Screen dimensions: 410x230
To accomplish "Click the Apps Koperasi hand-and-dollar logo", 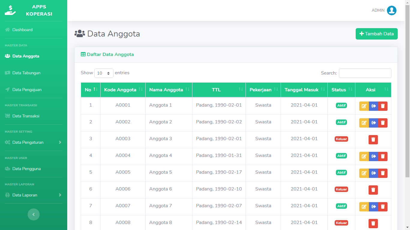I will (x=10, y=10).
